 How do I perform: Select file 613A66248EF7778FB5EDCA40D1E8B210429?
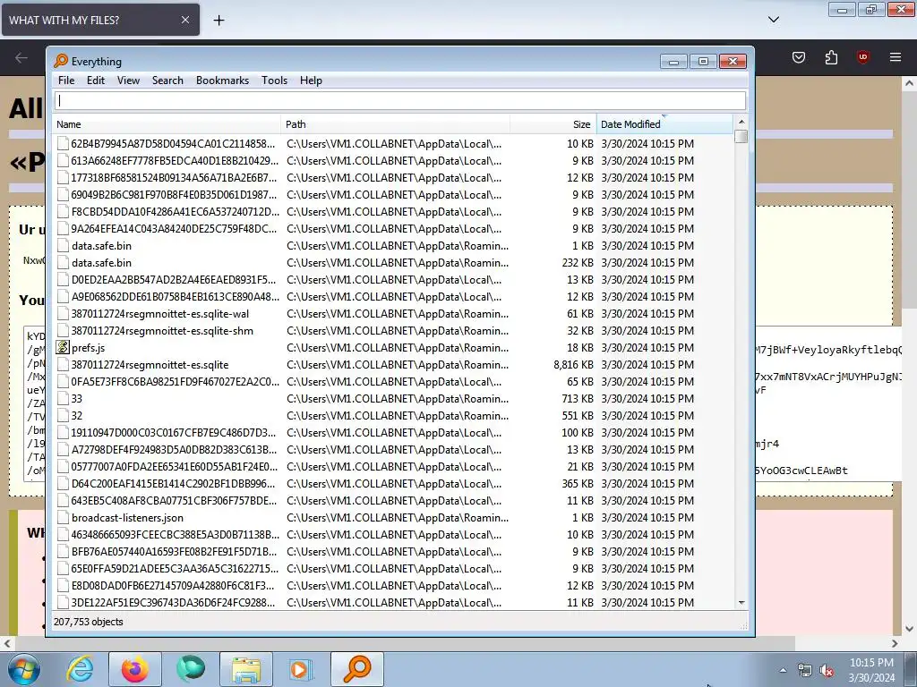click(175, 161)
